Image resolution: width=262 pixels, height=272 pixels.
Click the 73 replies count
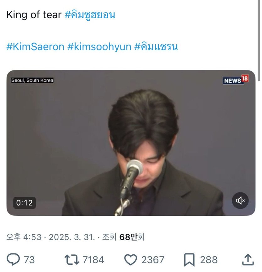29,260
